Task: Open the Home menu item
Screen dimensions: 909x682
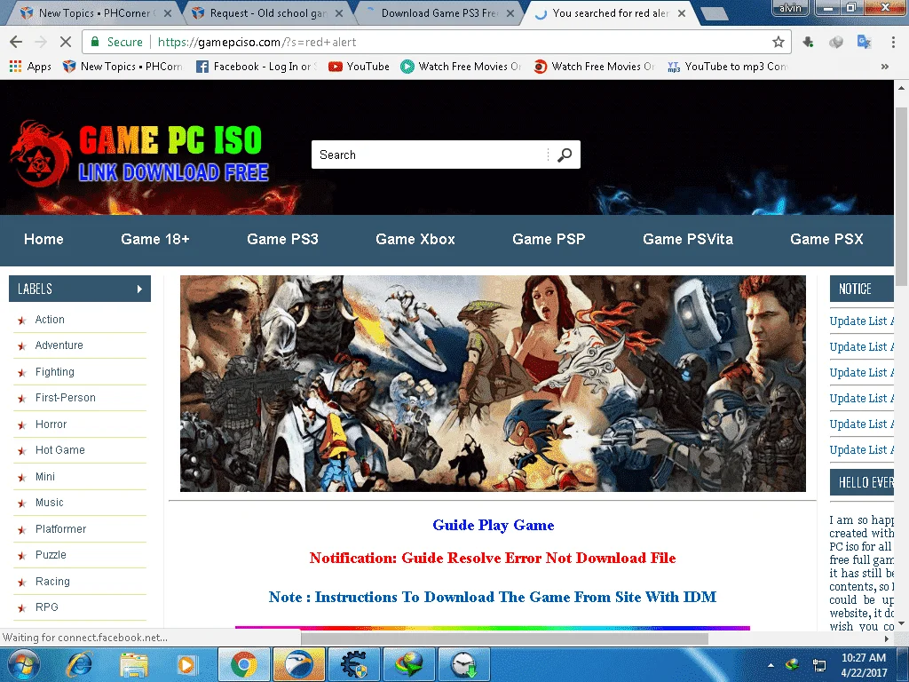Action: [43, 239]
